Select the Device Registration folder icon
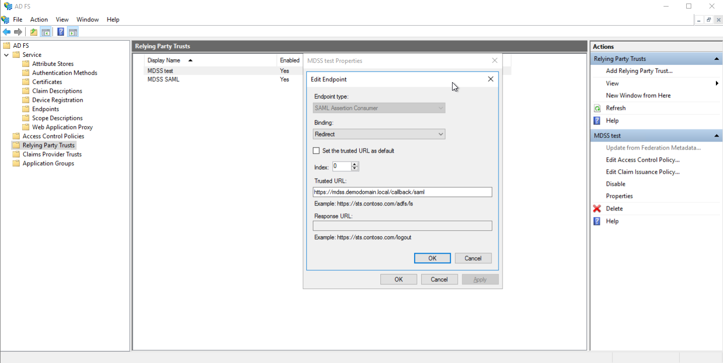This screenshot has width=723, height=363. pyautogui.click(x=26, y=100)
